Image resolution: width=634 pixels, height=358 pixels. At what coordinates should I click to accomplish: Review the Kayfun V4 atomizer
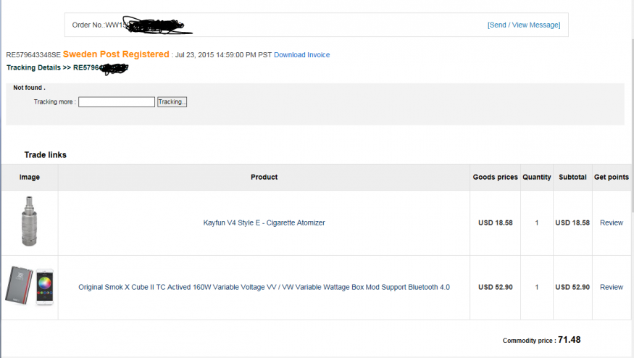tap(612, 223)
